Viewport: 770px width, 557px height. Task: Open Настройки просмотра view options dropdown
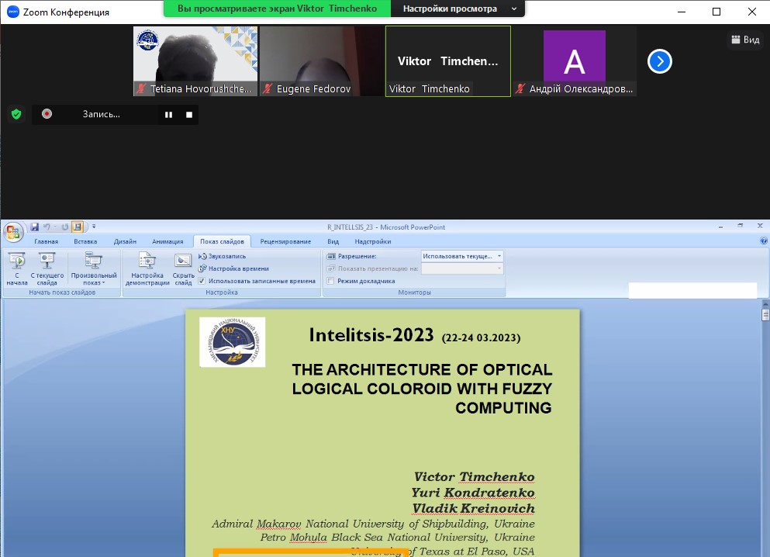click(x=460, y=9)
